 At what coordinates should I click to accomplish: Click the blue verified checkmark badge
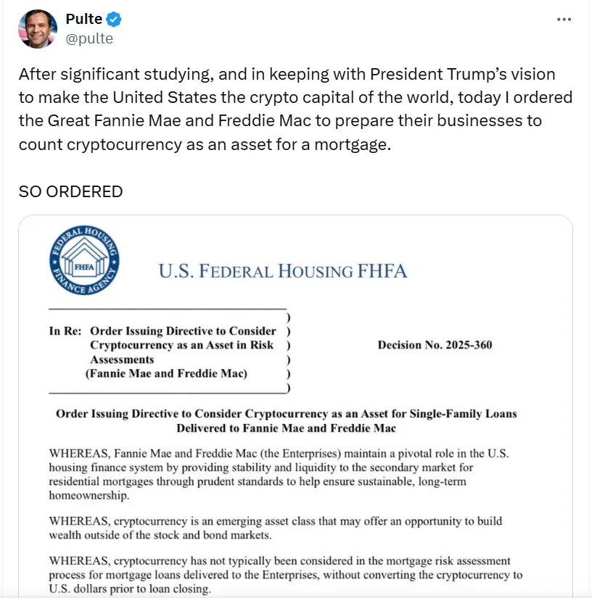(113, 20)
